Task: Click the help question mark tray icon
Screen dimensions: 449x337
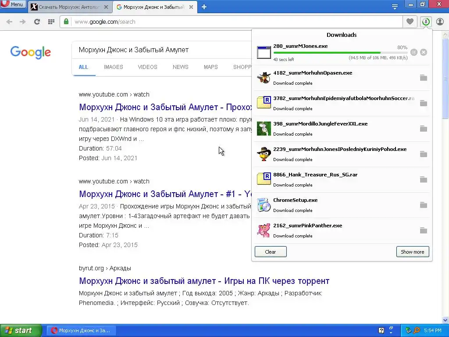Action: pyautogui.click(x=381, y=330)
